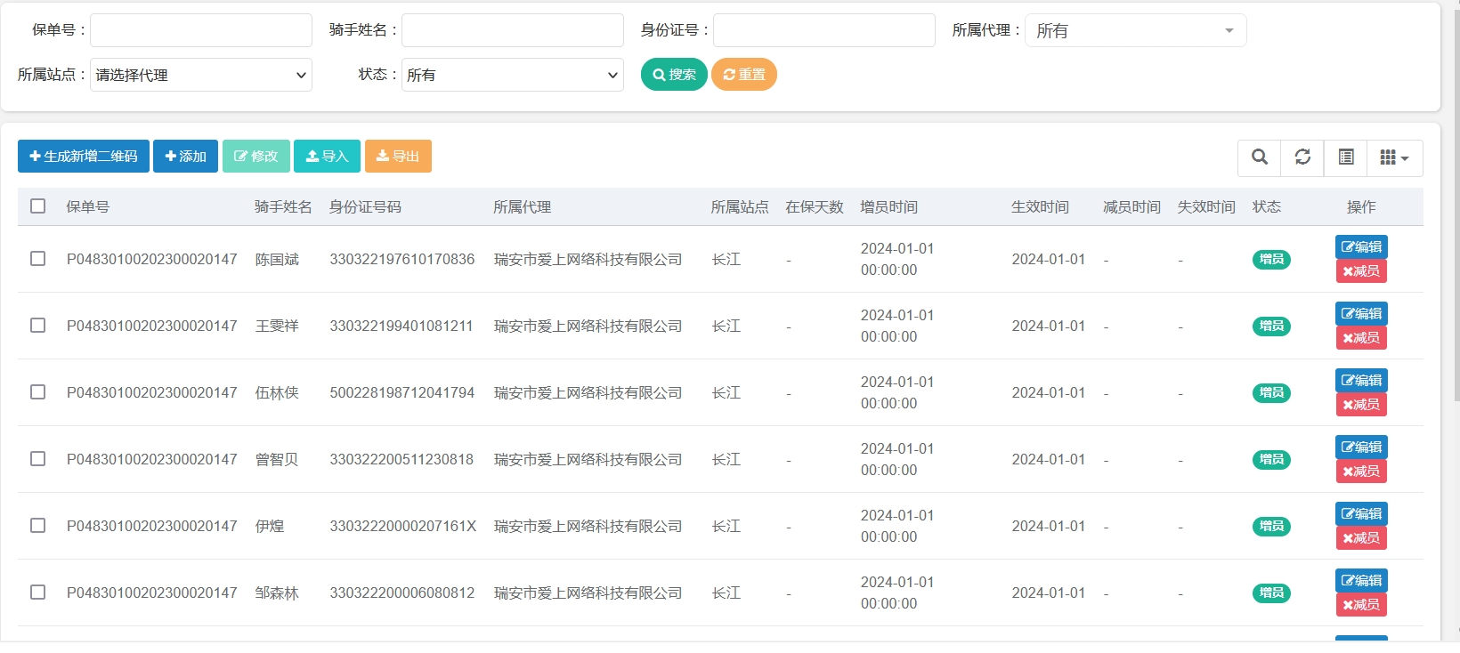Click 减员 for 王雯祥
This screenshot has width=1460, height=653.
click(1361, 338)
